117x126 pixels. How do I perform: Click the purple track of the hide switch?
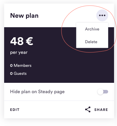click(106, 92)
